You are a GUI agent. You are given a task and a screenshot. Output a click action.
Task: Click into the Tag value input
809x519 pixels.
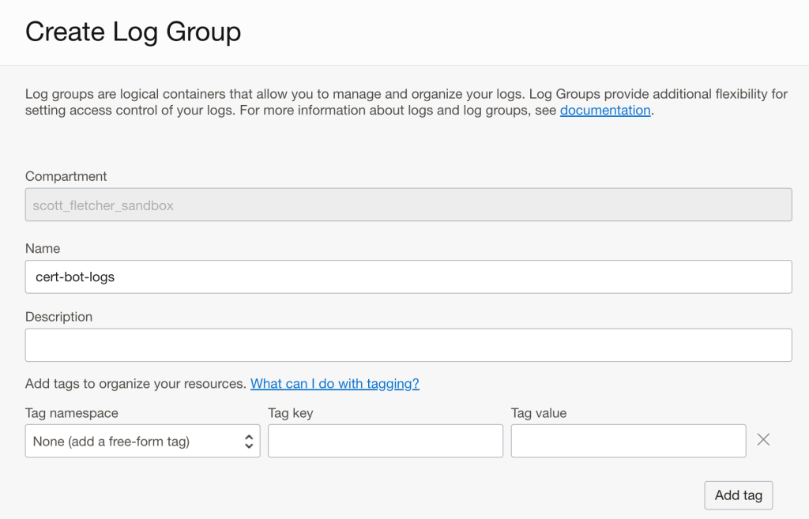(x=628, y=441)
